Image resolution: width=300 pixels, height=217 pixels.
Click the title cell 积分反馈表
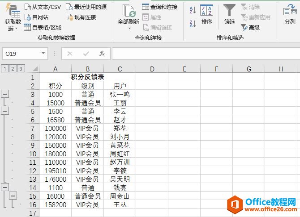click(88, 77)
